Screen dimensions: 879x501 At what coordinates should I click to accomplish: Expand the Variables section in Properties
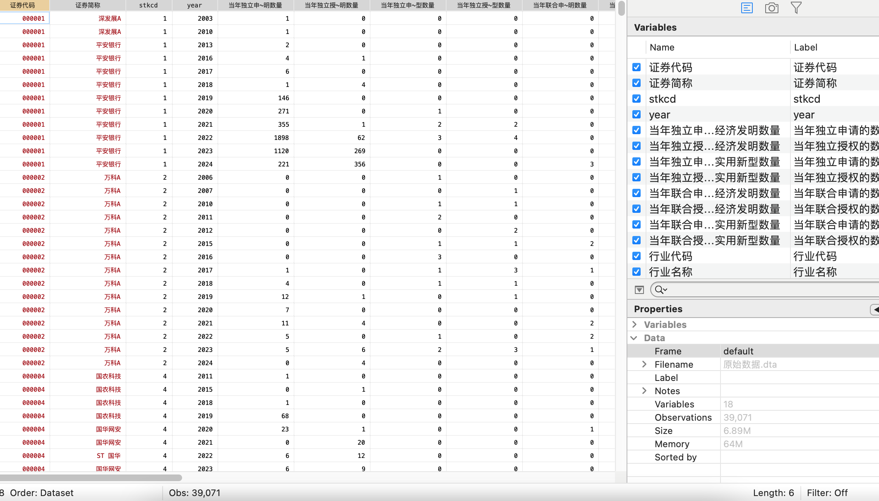[634, 325]
